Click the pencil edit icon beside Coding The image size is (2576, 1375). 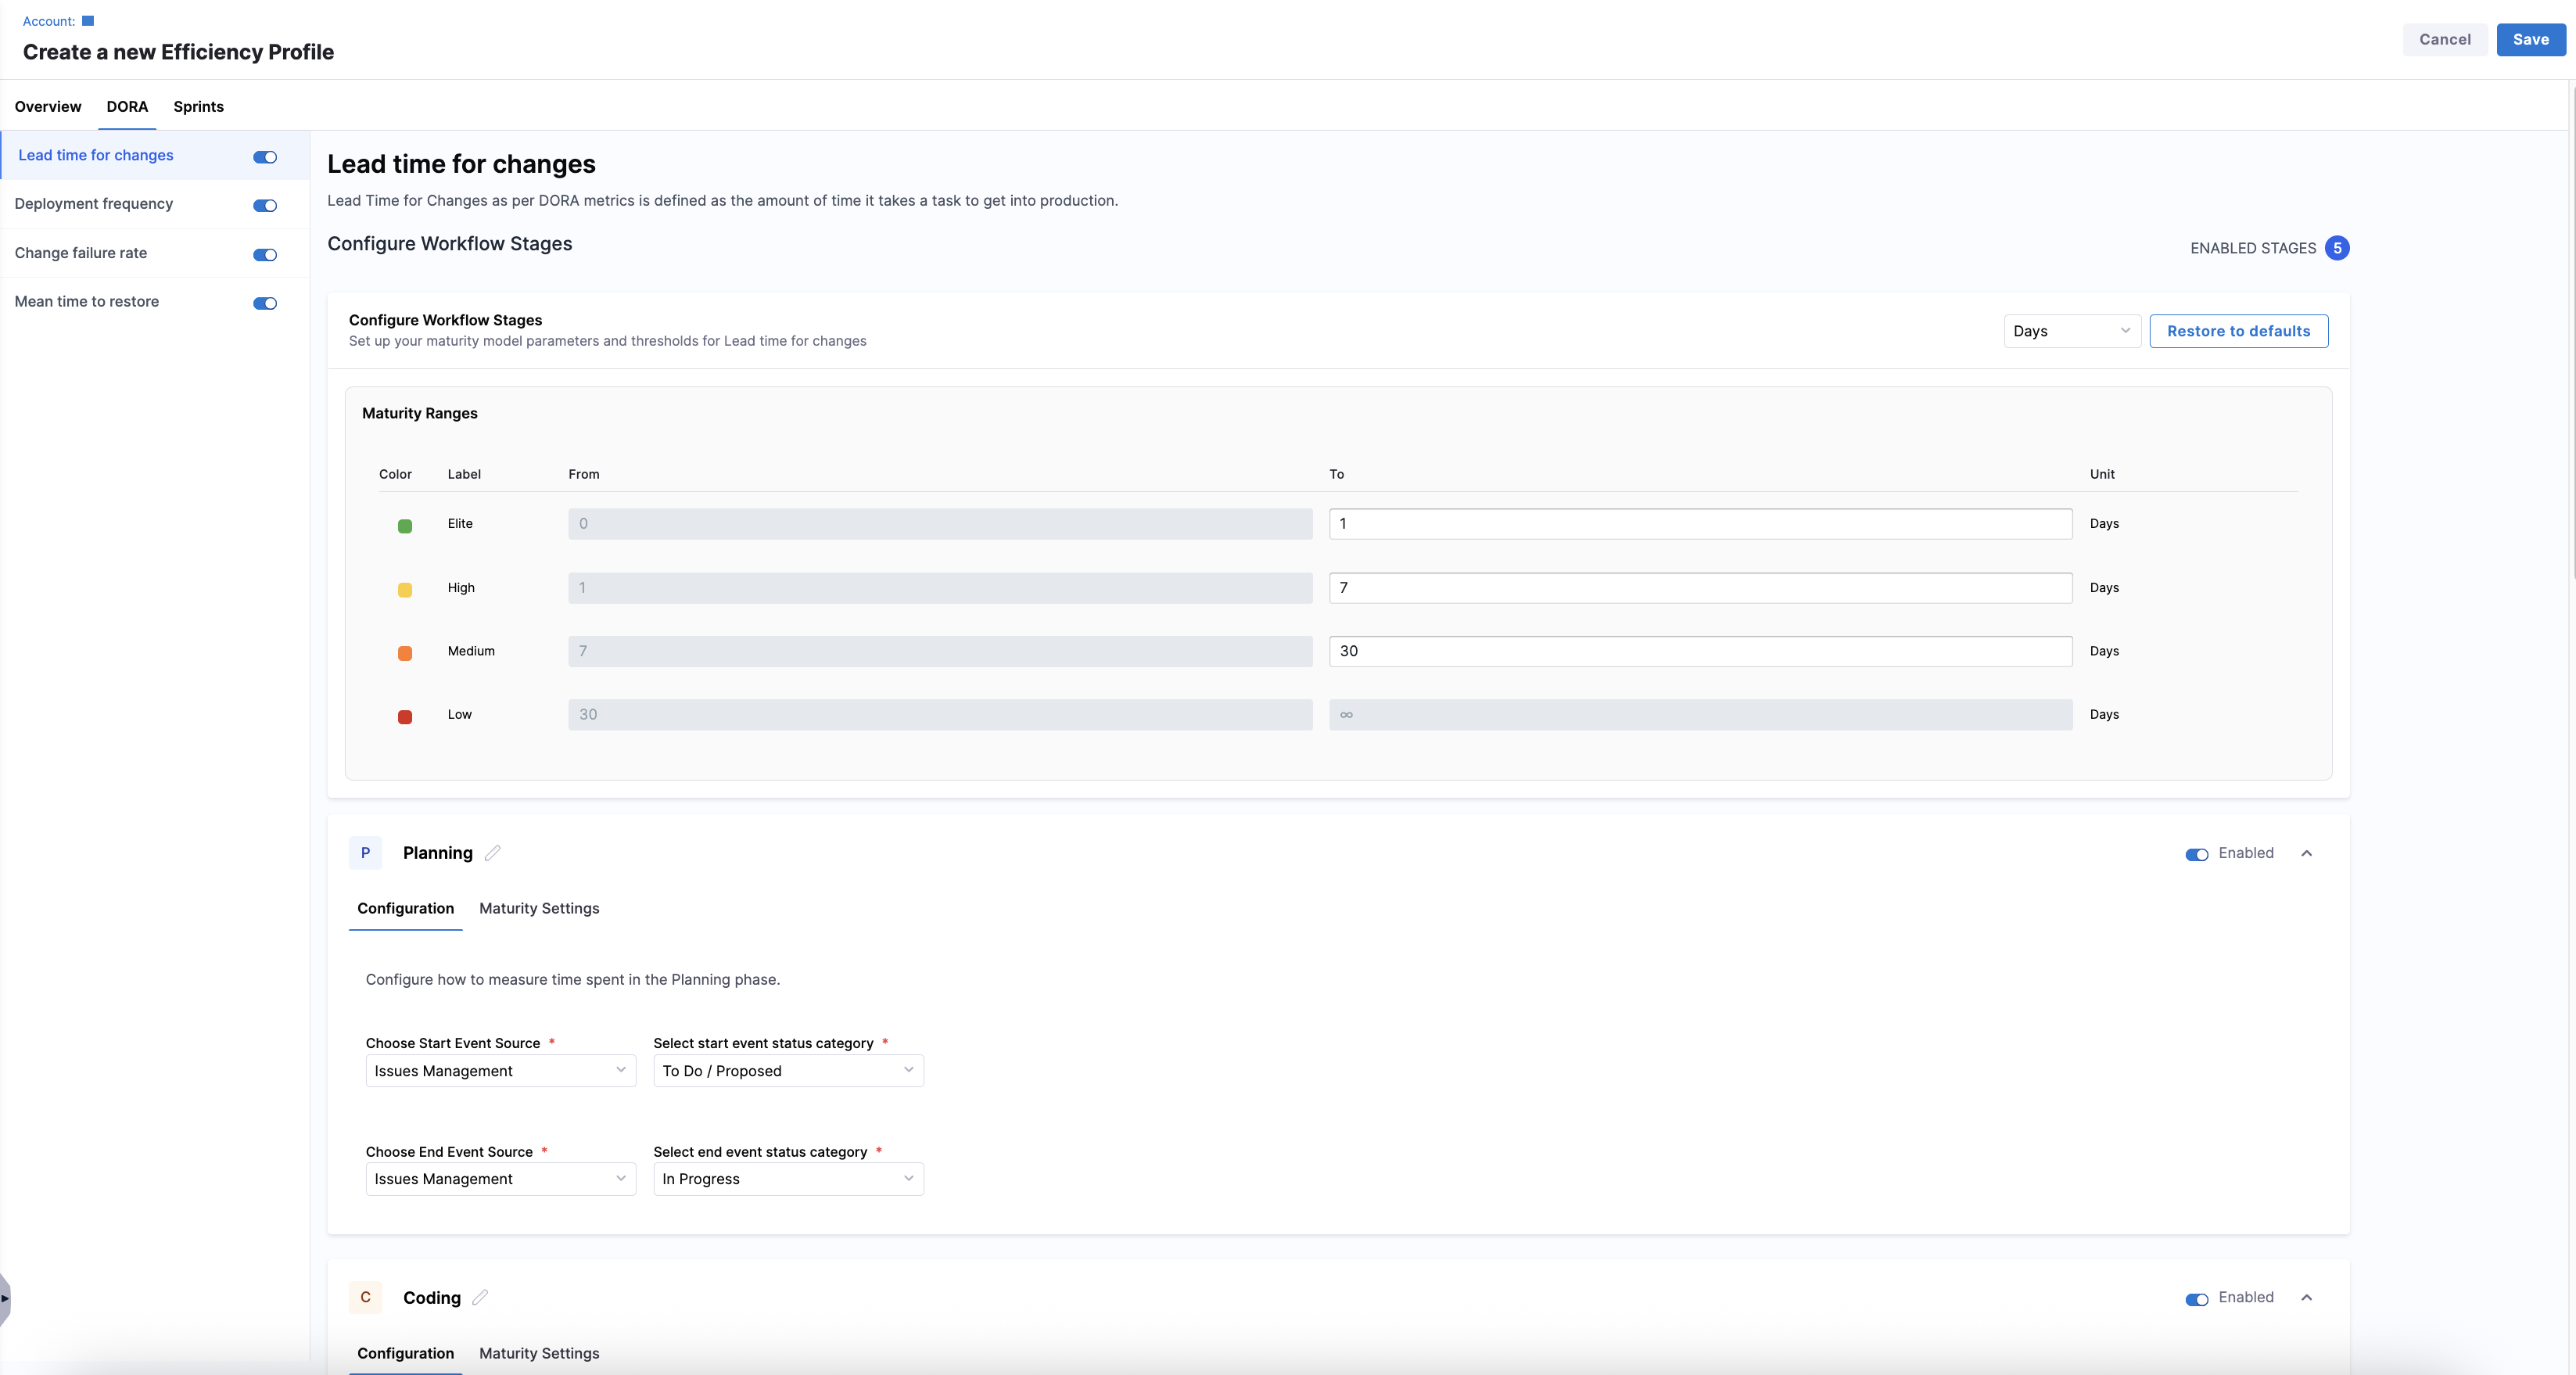coord(480,1297)
